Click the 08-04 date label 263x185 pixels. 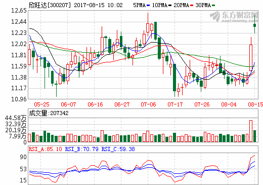pyautogui.click(x=229, y=104)
